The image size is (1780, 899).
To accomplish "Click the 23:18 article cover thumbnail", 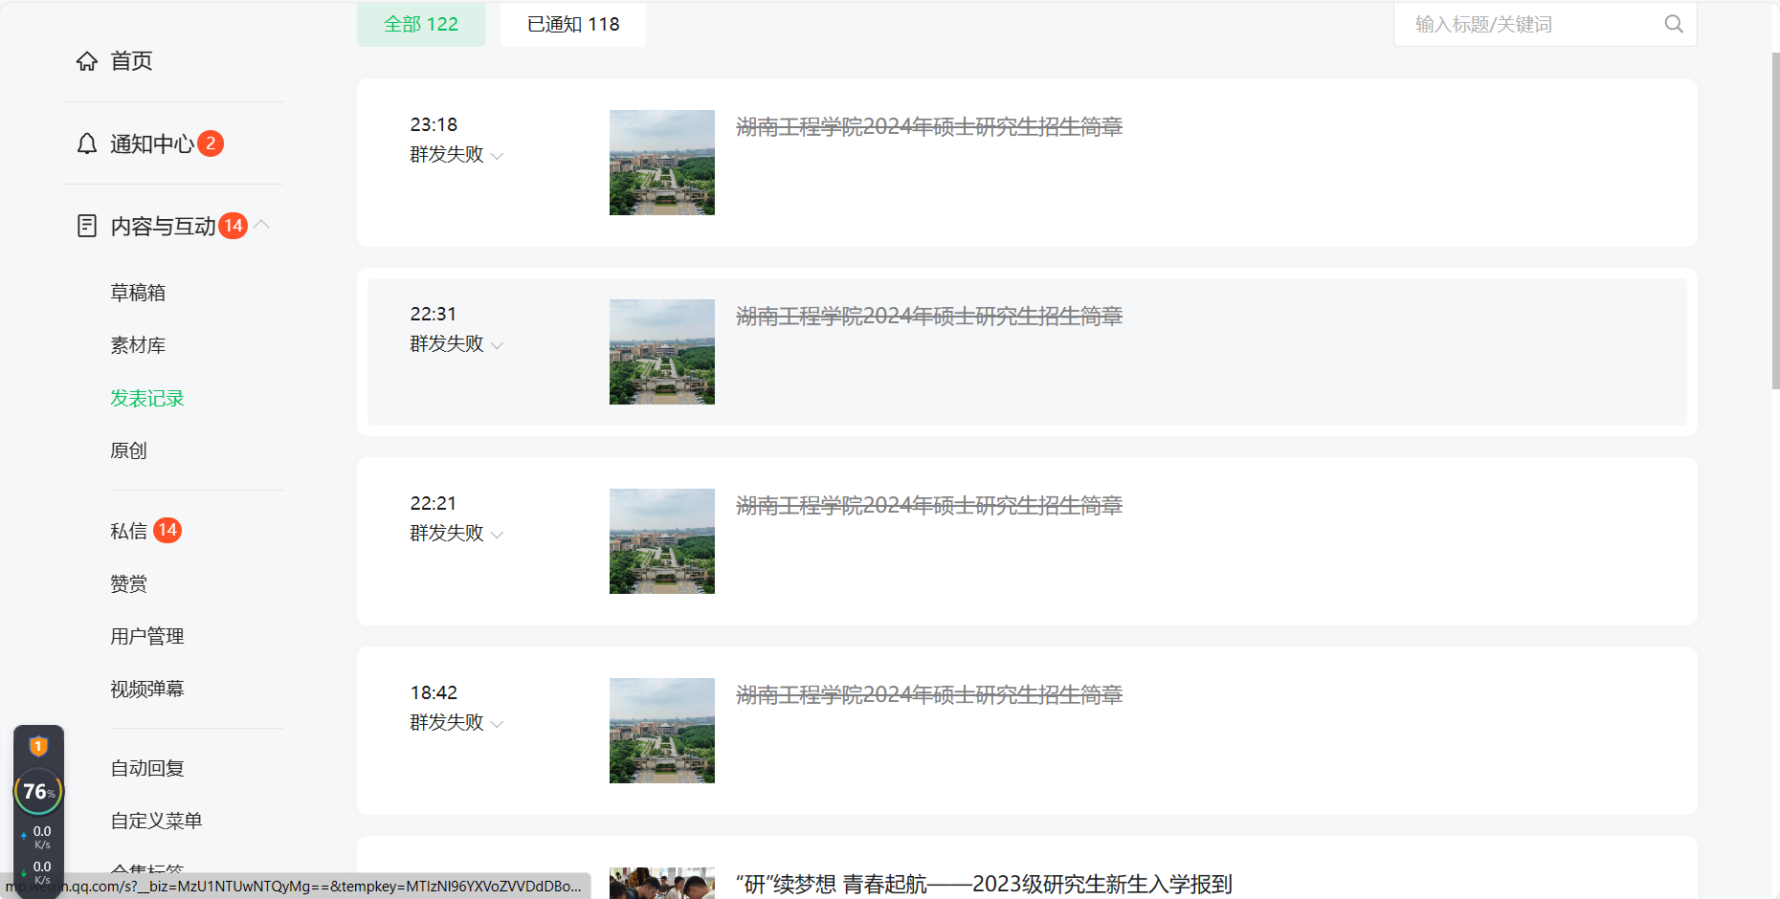I will click(x=662, y=163).
